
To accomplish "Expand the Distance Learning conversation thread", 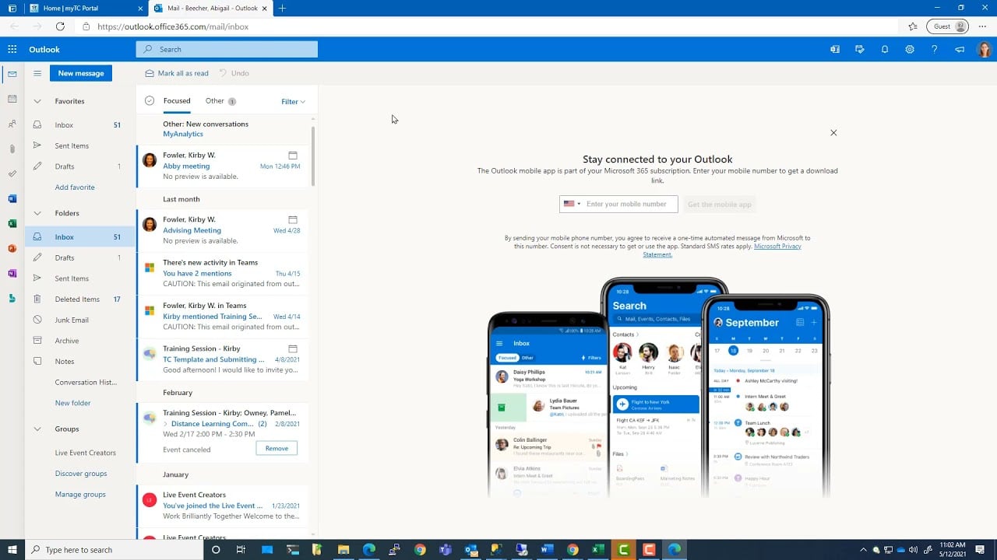I will tap(165, 424).
